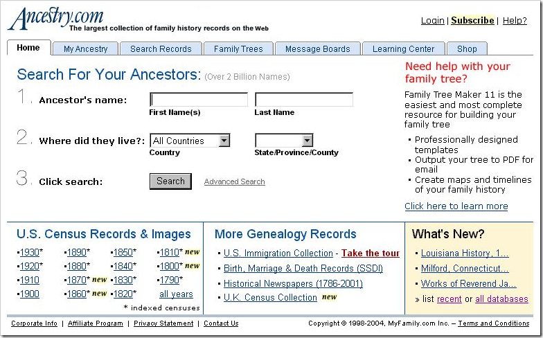543x338 pixels.
Task: Switch to the My Ancestry tab
Action: pyautogui.click(x=85, y=48)
